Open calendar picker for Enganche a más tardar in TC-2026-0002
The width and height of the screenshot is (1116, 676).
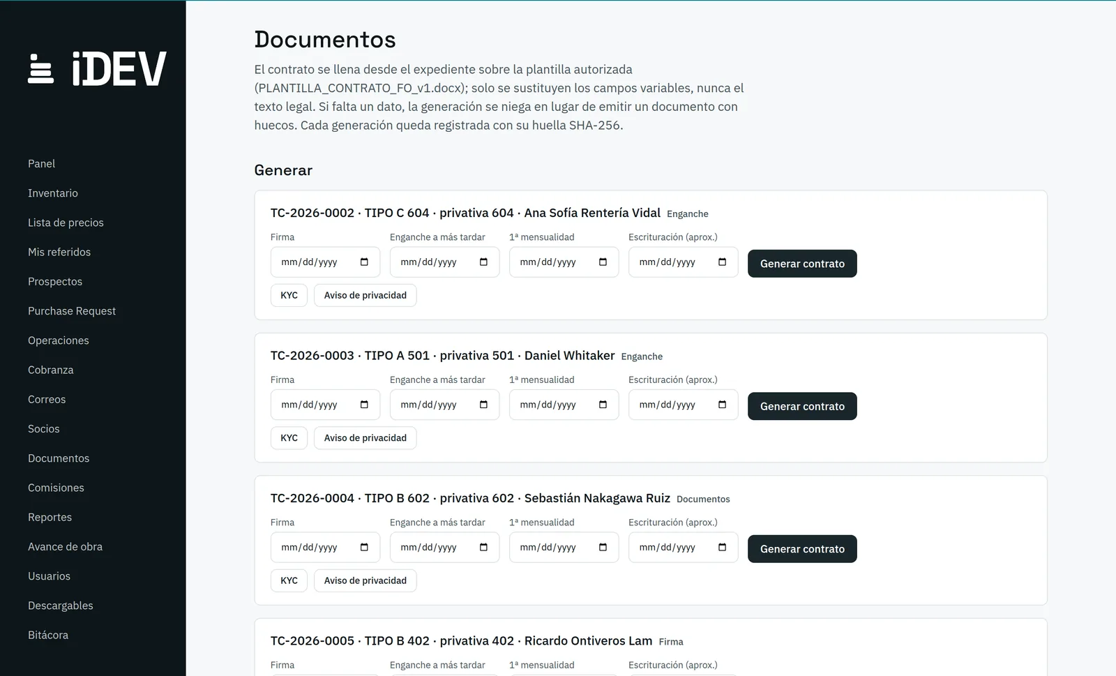[483, 262]
